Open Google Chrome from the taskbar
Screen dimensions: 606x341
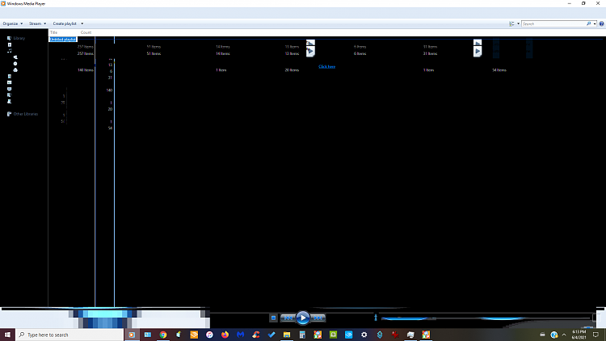(163, 335)
